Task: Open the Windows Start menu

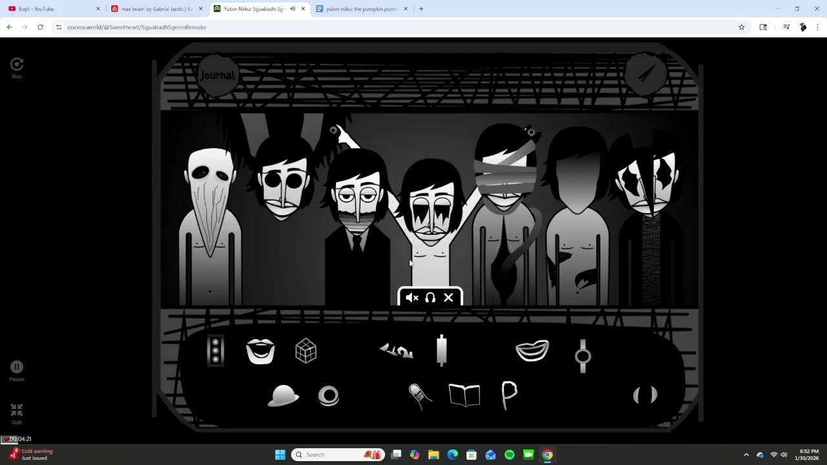Action: (280, 455)
